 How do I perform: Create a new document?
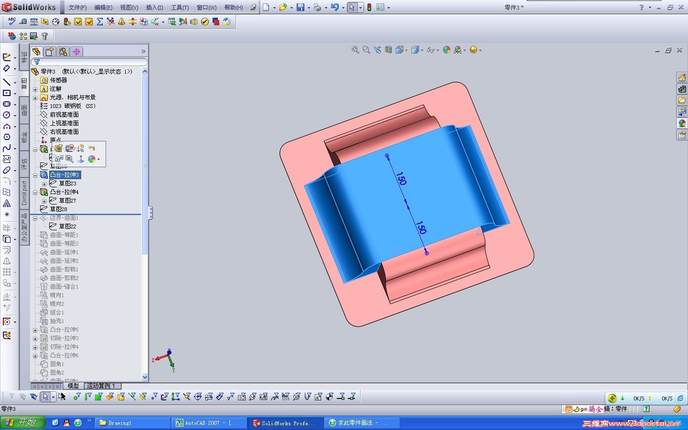(266, 7)
